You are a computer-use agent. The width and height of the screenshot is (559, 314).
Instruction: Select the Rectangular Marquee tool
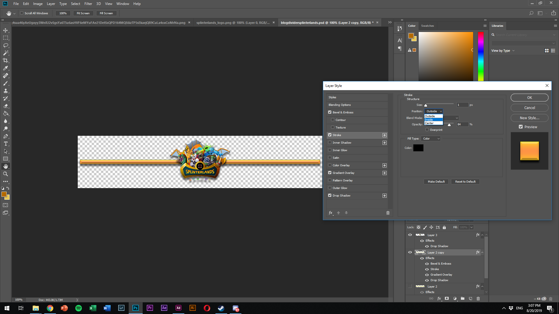6,38
